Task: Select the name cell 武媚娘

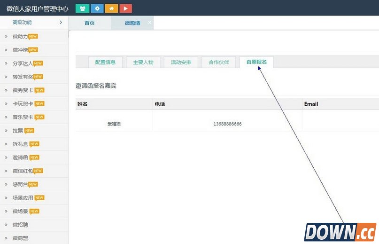Action: [114, 124]
